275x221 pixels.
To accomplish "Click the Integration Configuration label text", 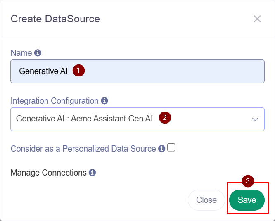I will [x=55, y=101].
